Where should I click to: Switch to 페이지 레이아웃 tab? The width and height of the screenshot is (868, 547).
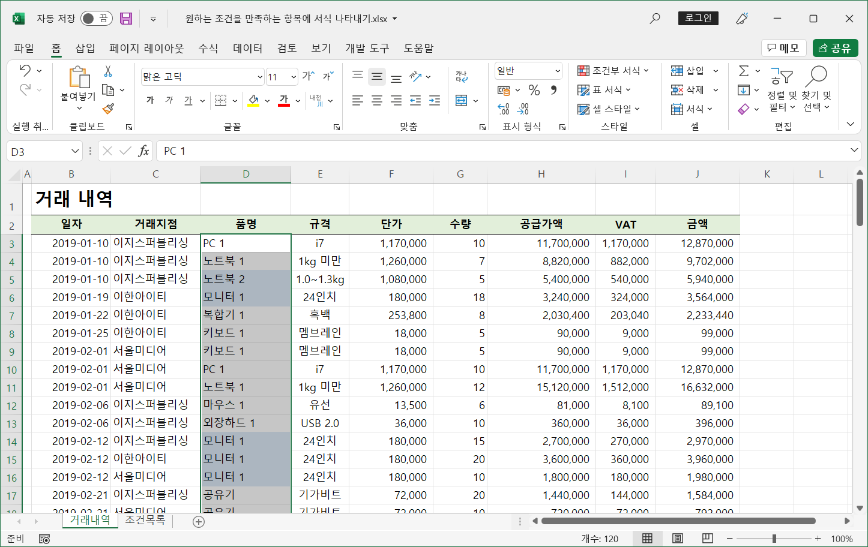click(x=146, y=48)
